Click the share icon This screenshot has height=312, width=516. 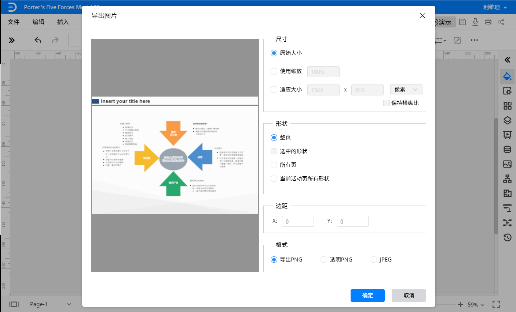501,22
